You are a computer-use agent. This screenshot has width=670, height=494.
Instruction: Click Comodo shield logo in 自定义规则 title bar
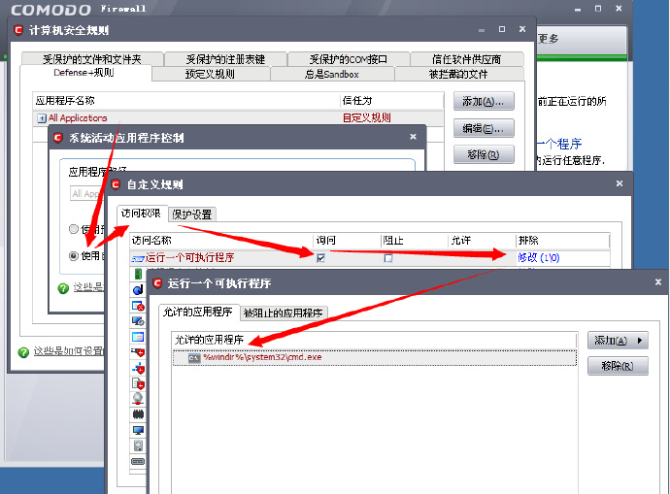(116, 184)
